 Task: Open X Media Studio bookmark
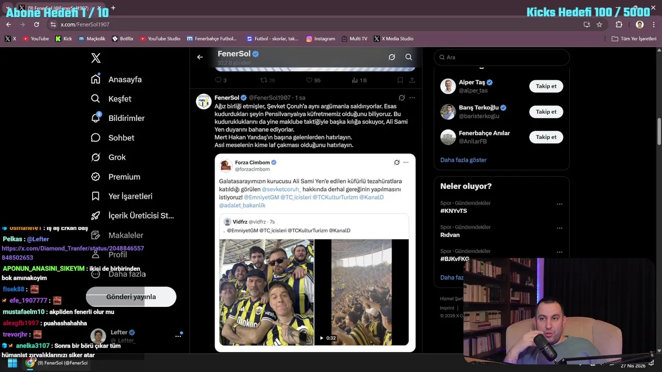[394, 39]
